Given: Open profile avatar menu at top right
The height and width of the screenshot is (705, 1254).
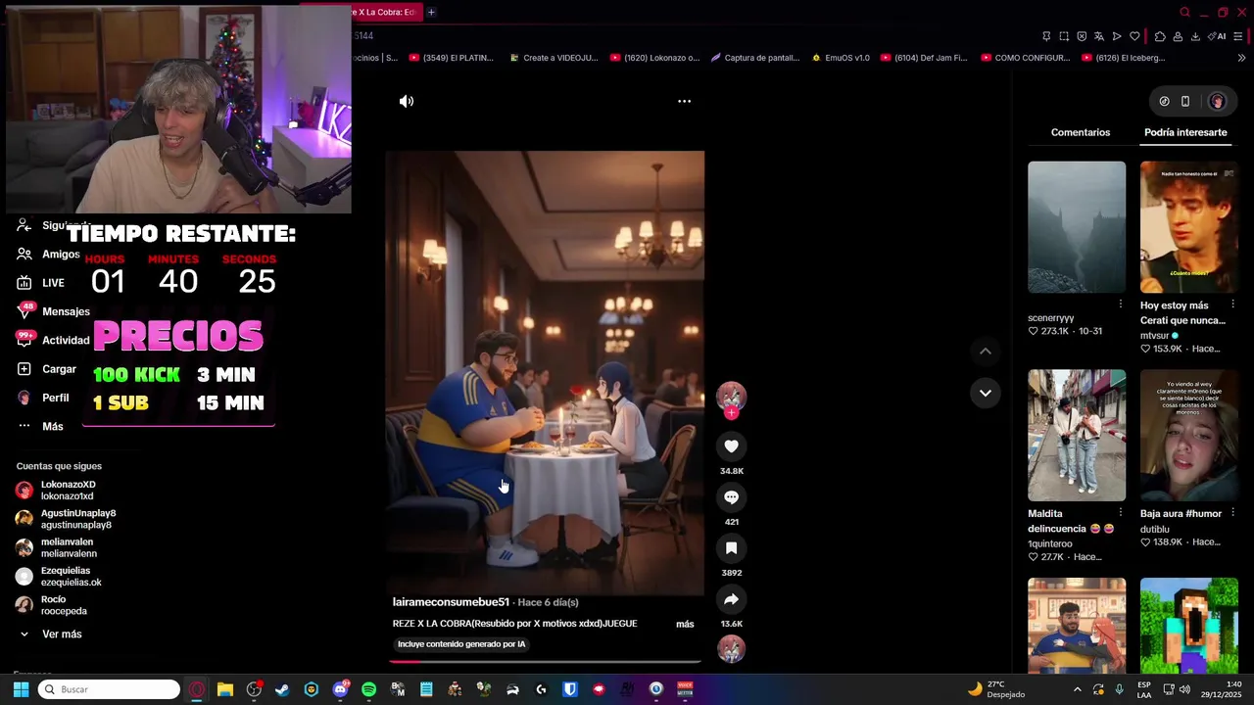Looking at the screenshot, I should (x=1217, y=101).
